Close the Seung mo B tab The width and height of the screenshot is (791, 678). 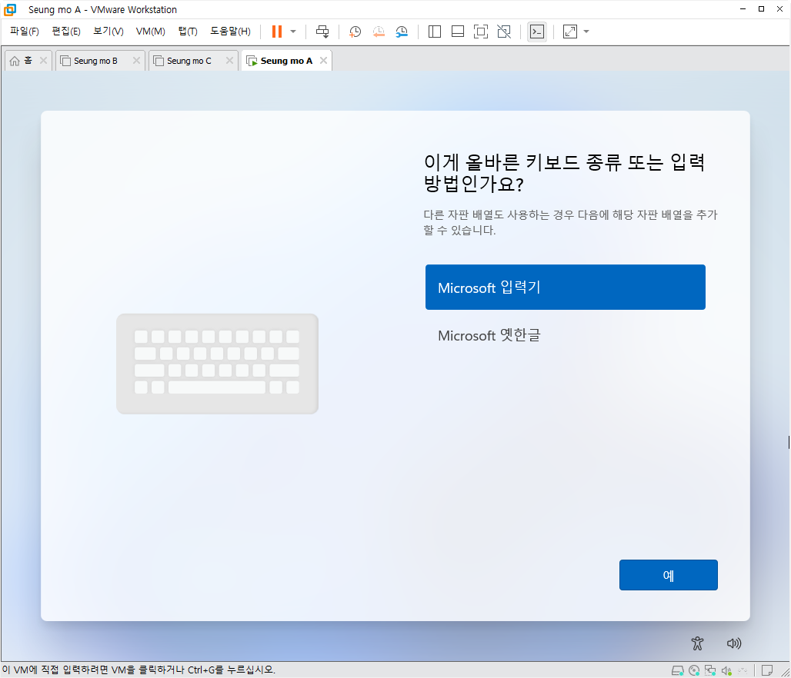[x=136, y=61]
